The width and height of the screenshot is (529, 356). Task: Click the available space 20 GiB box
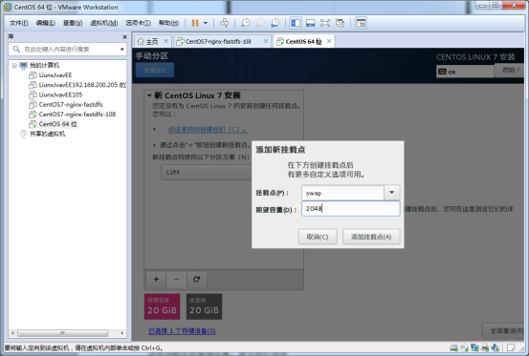click(163, 306)
